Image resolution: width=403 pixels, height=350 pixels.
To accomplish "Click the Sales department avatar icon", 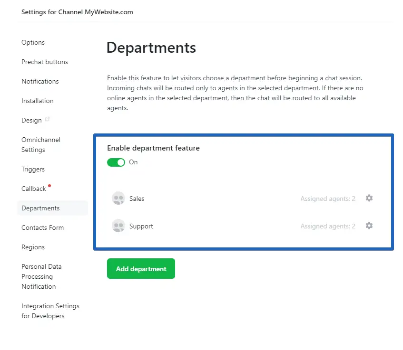I will (118, 199).
